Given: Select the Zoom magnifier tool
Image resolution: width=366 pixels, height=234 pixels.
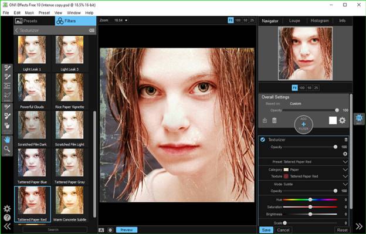Looking at the screenshot, I should (x=7, y=149).
